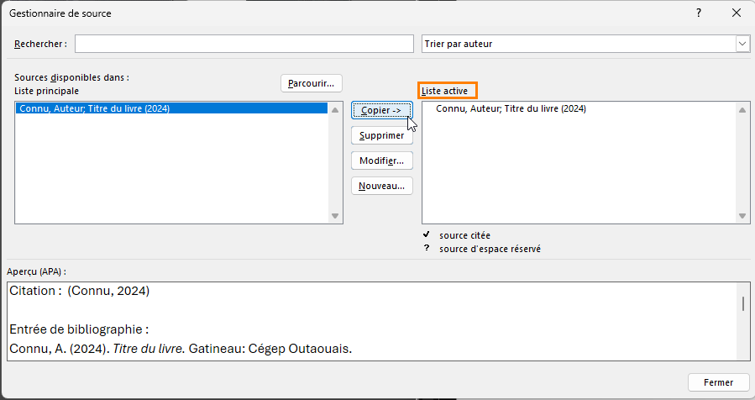Click the Help question mark icon
755x400 pixels.
click(699, 13)
